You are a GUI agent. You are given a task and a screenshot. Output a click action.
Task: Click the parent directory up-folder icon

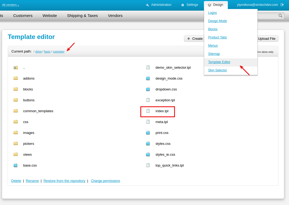tap(16, 67)
